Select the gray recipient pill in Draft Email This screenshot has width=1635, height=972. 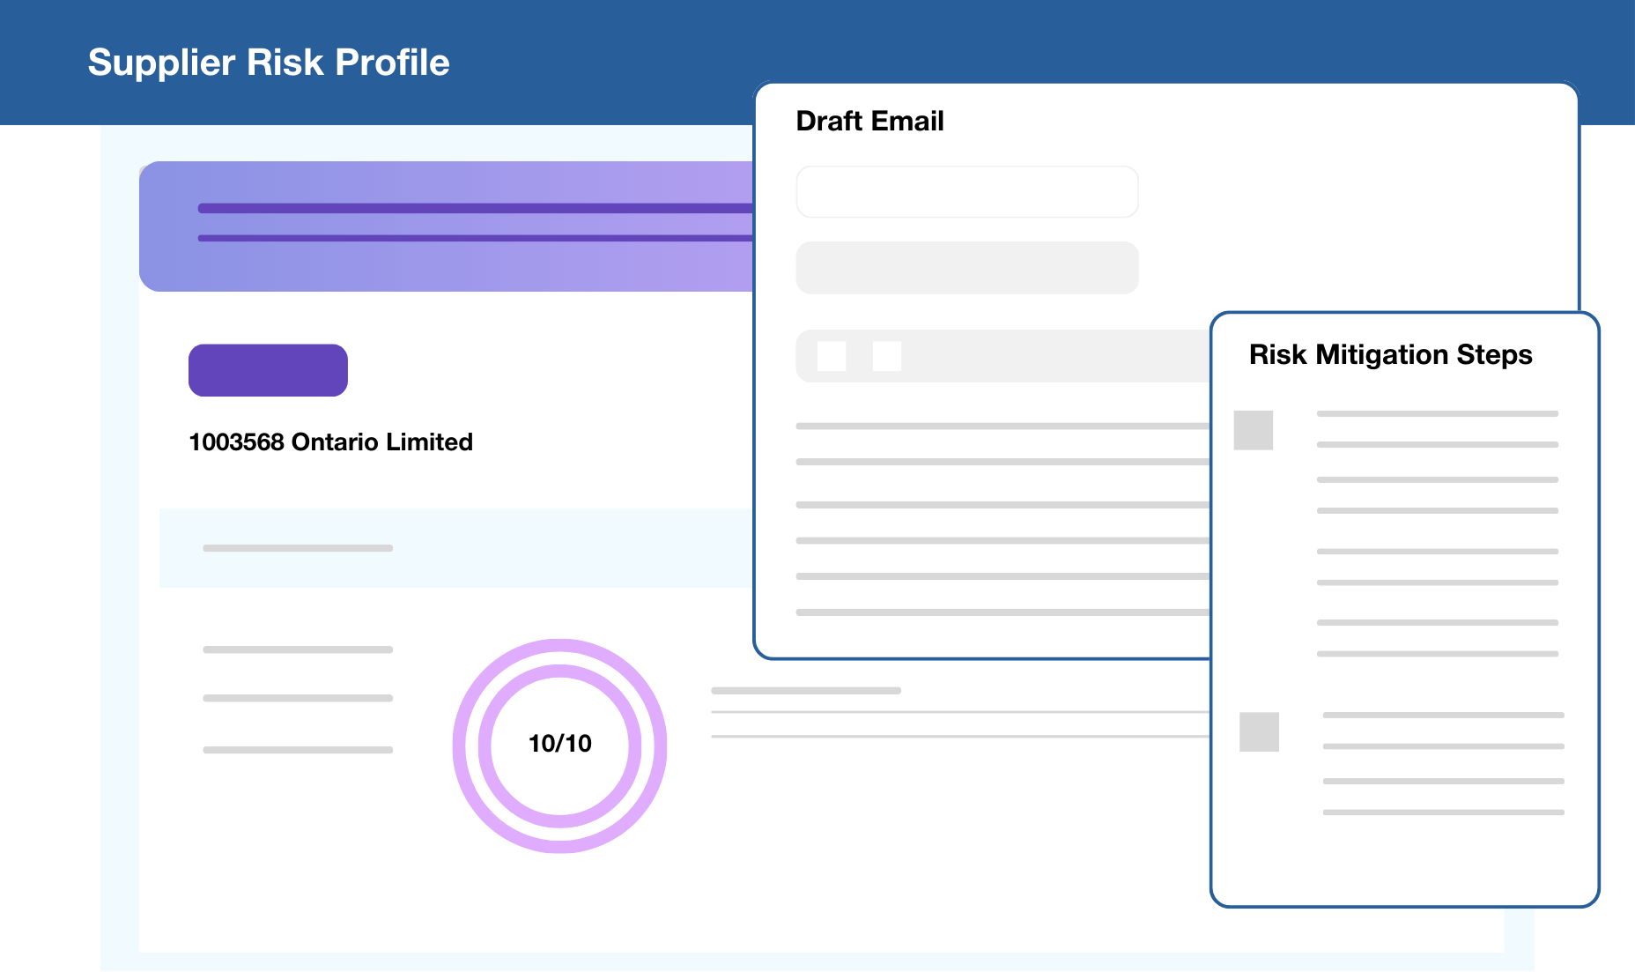tap(966, 267)
